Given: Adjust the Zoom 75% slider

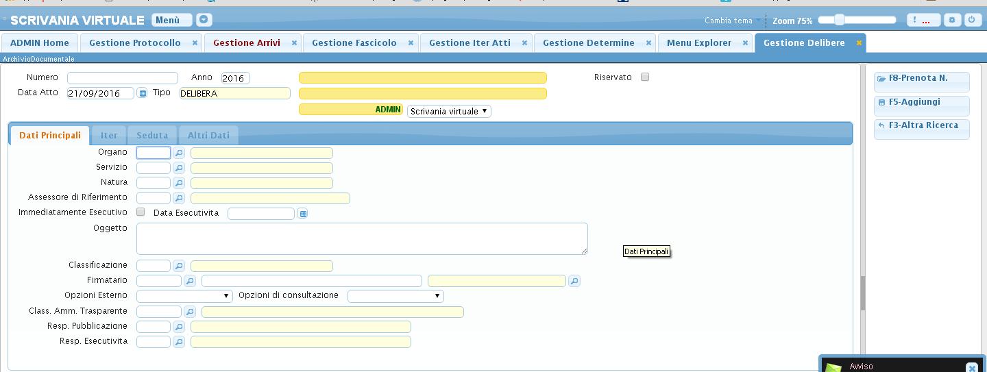Looking at the screenshot, I should (x=840, y=21).
